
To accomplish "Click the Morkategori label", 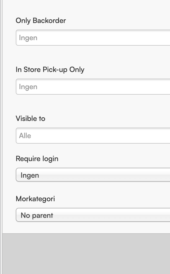I will [x=35, y=199].
